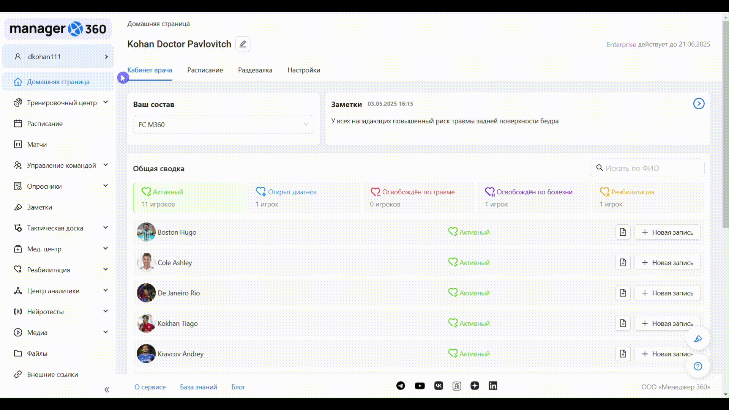This screenshot has width=729, height=410.
Task: Click the footer icon right of VK
Action: point(457,386)
